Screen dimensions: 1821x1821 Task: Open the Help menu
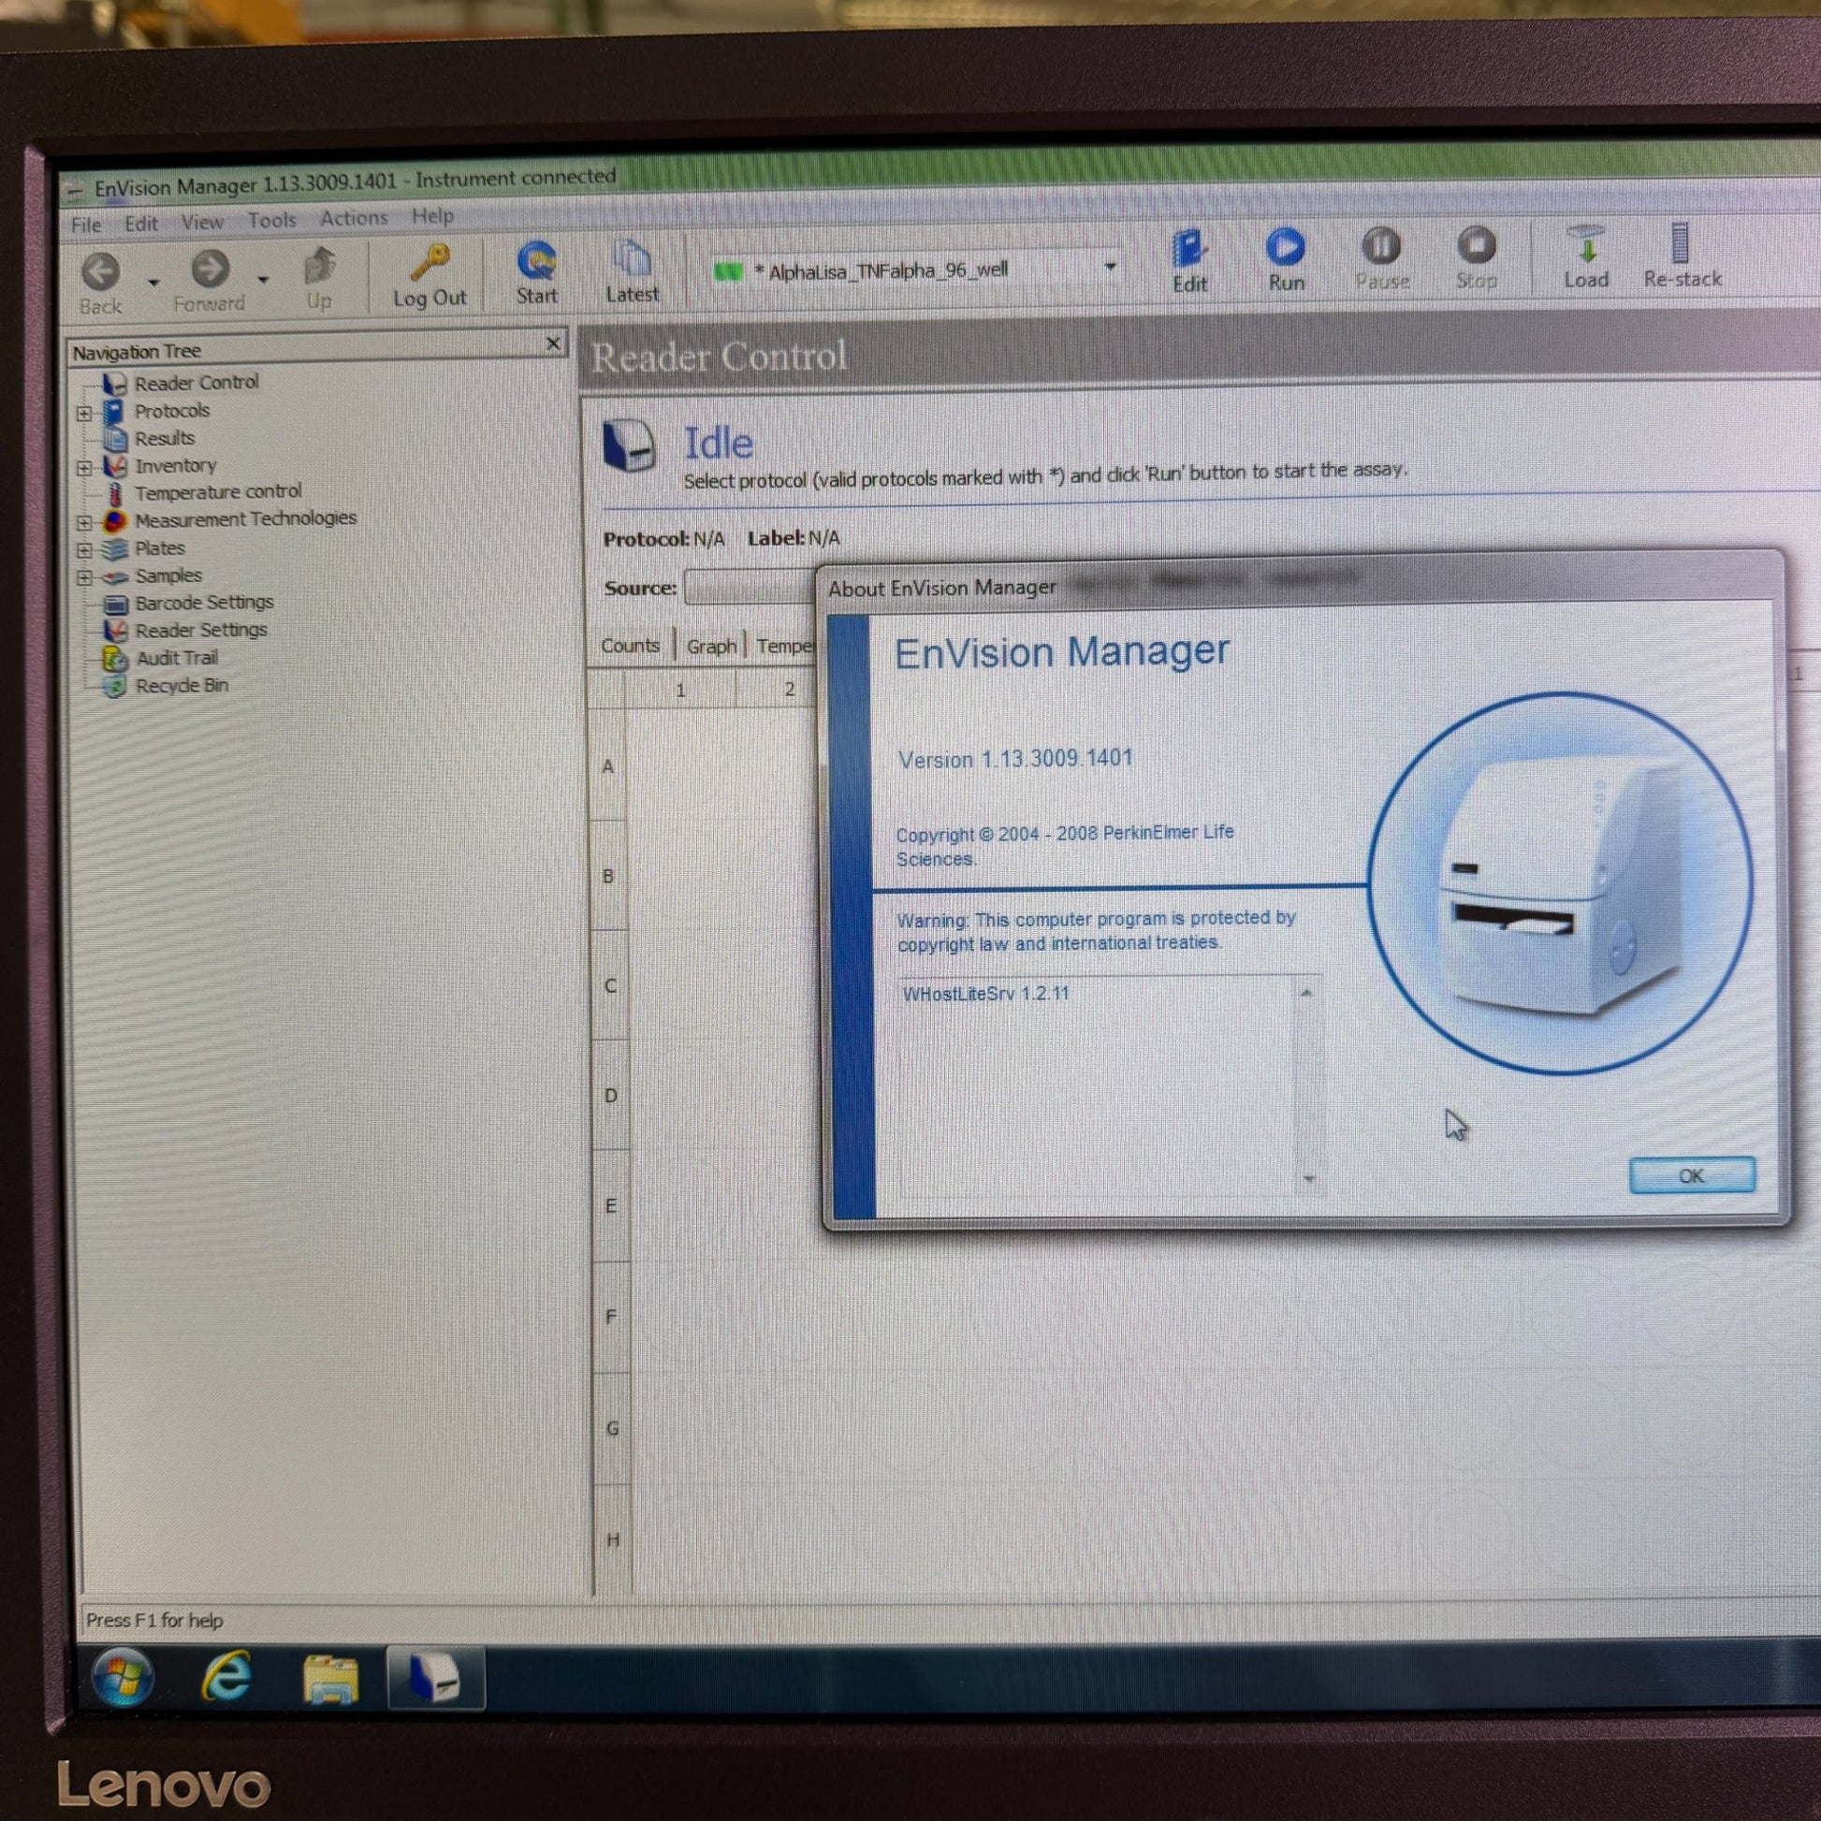coord(432,217)
